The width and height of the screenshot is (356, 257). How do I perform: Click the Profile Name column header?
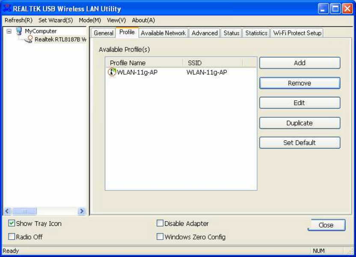click(144, 63)
